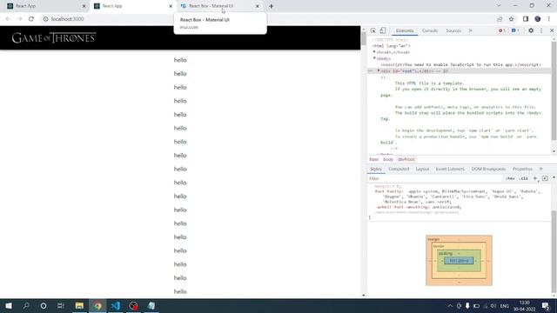Open tab search dropdown arrow

499,6
